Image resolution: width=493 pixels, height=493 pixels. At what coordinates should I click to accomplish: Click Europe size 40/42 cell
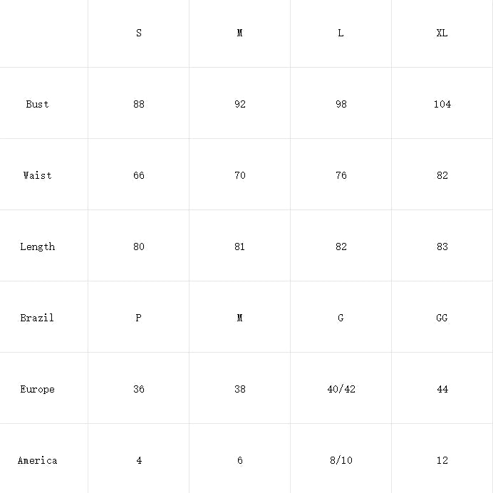(341, 389)
